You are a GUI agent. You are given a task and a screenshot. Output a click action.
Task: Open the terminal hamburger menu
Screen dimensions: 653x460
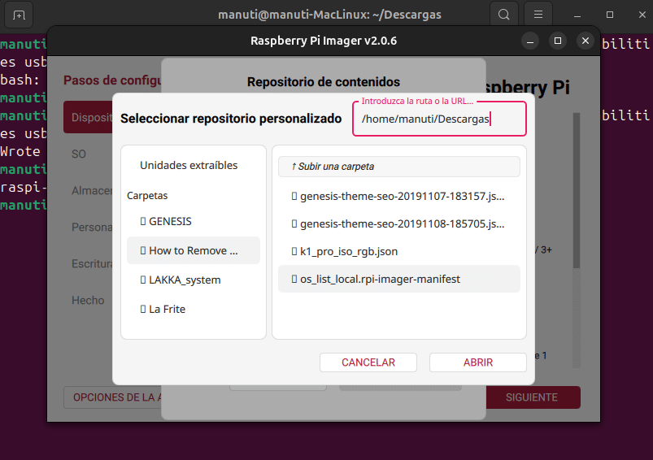click(538, 15)
